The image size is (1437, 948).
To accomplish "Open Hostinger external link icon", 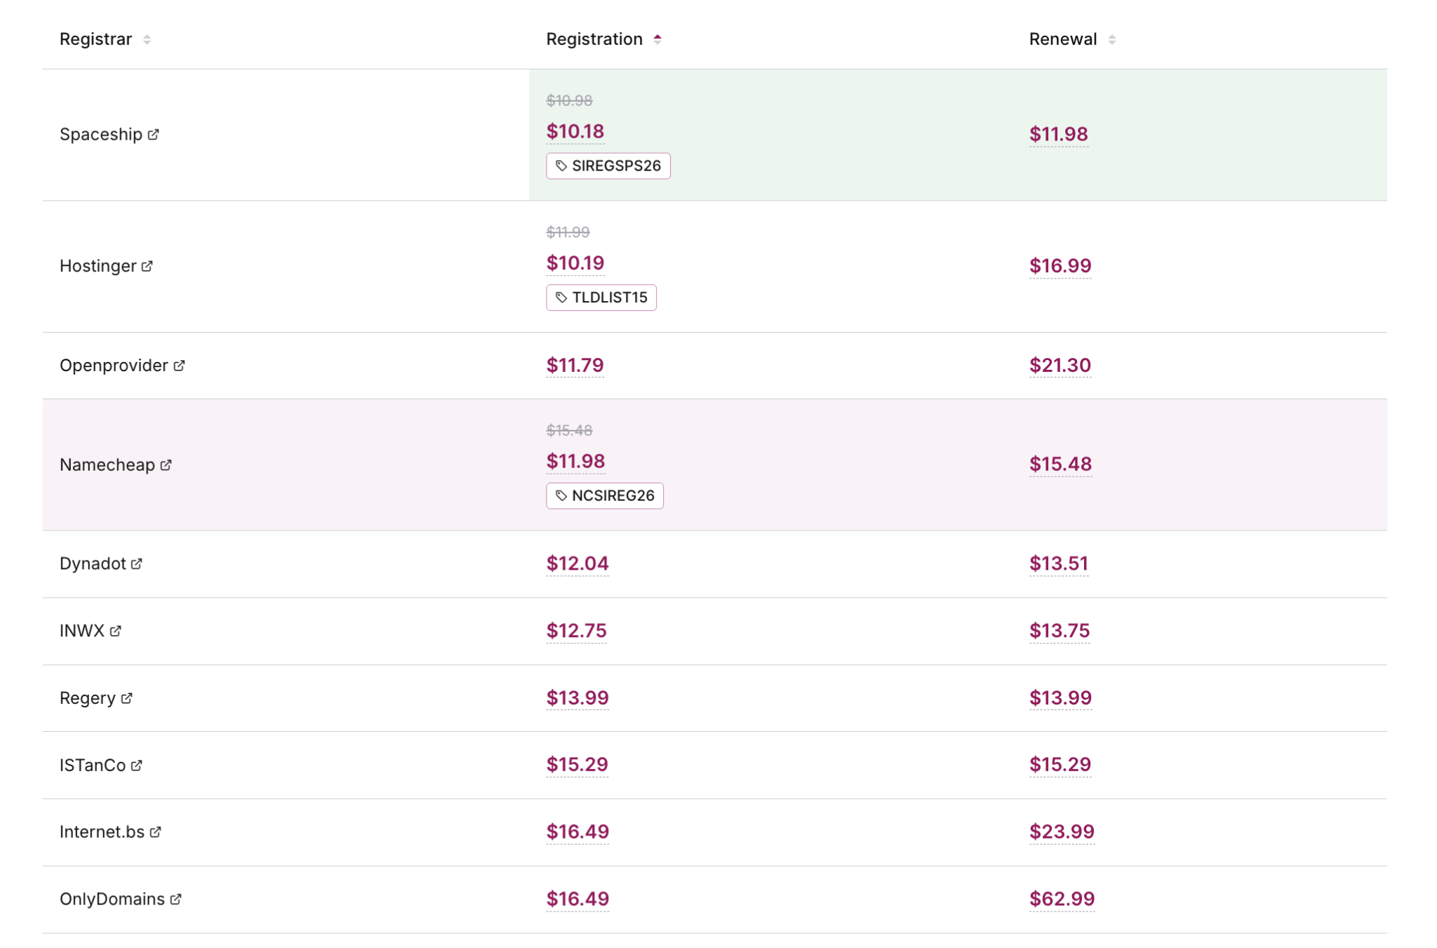I will [x=147, y=266].
